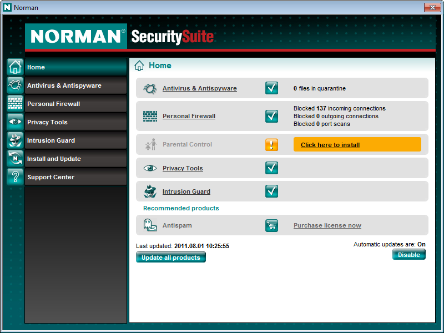Click the Antivirus bug icon in sidebar
Image resolution: width=444 pixels, height=333 pixels.
point(14,85)
